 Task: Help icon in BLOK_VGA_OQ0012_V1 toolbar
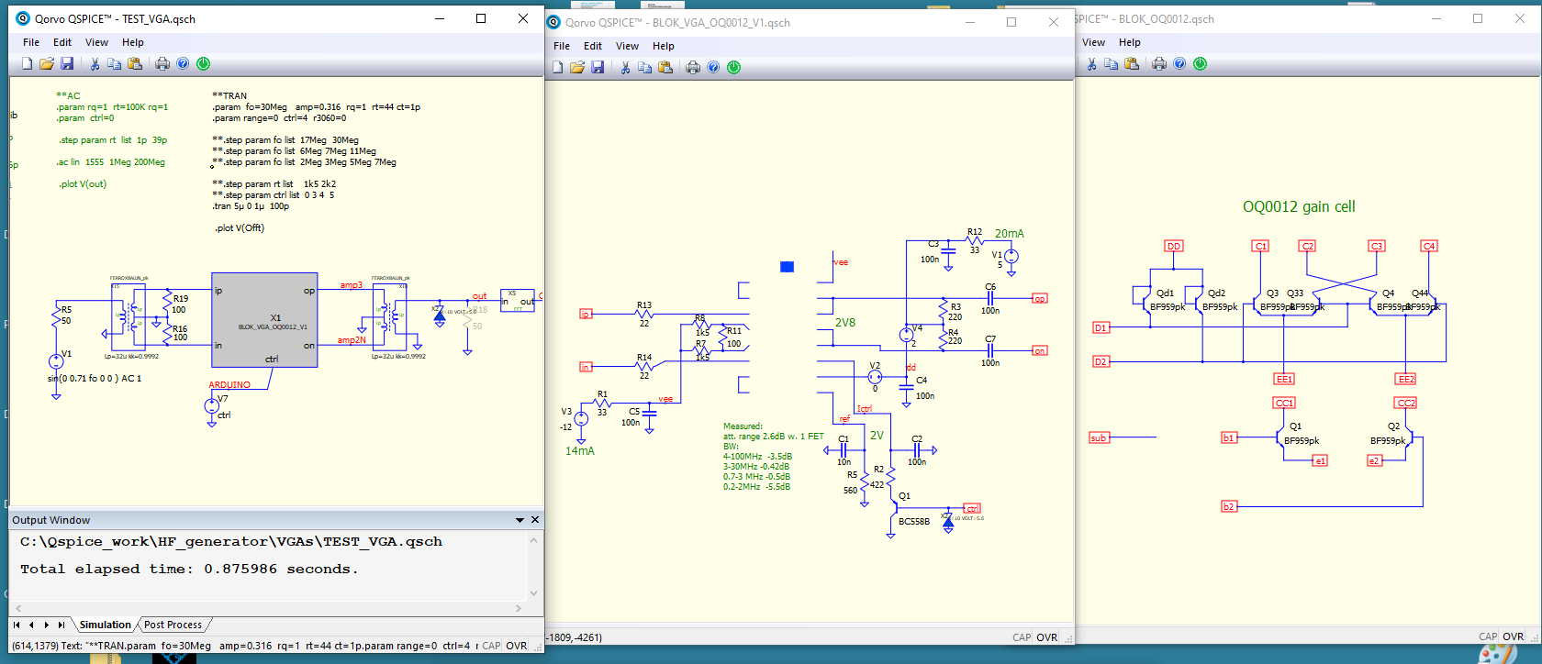pos(713,67)
